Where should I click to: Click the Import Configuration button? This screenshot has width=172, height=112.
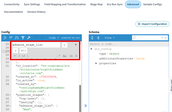click(152, 24)
